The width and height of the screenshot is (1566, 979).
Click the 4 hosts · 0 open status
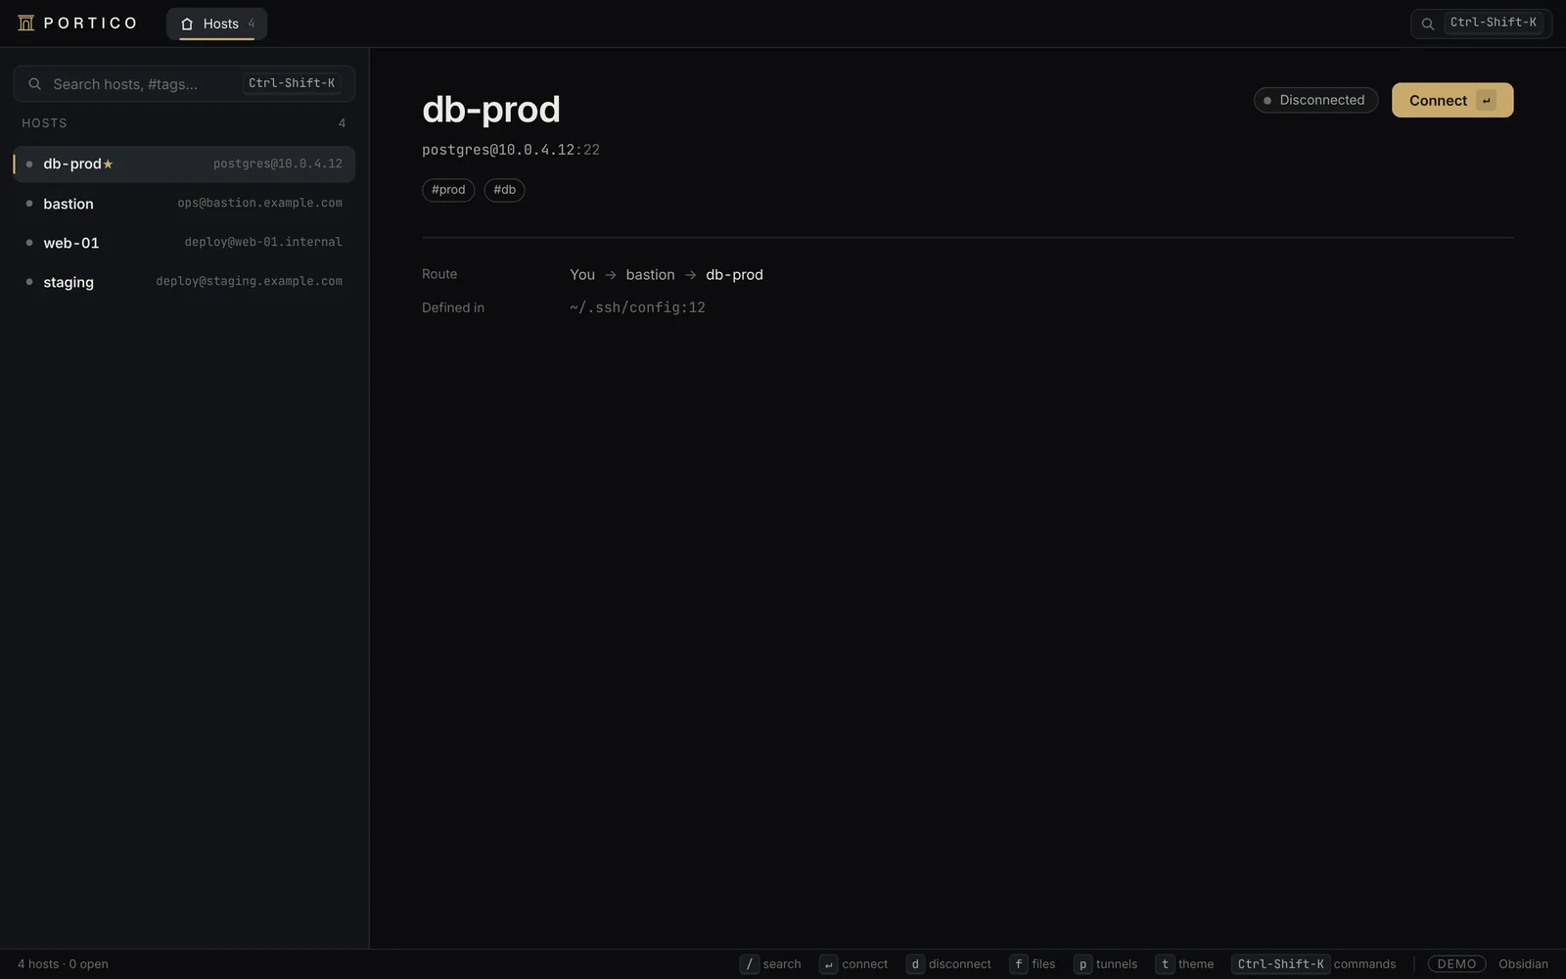pyautogui.click(x=63, y=964)
